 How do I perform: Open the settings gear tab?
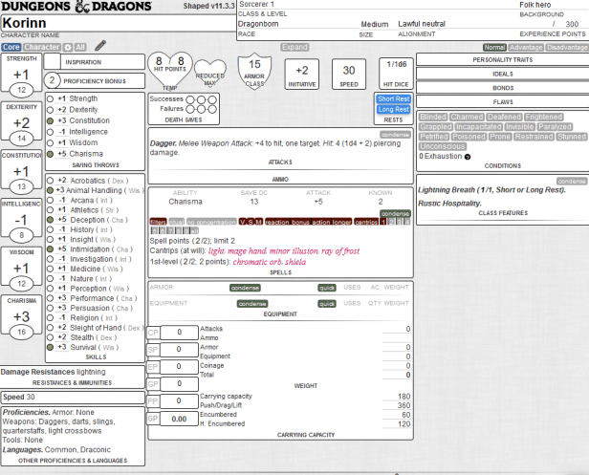click(x=67, y=46)
